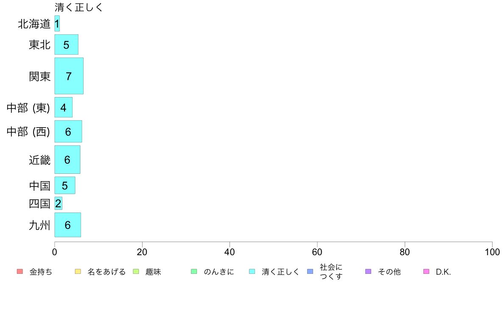Click the light green 趣味 legend swatch
The height and width of the screenshot is (312, 504).
136,271
